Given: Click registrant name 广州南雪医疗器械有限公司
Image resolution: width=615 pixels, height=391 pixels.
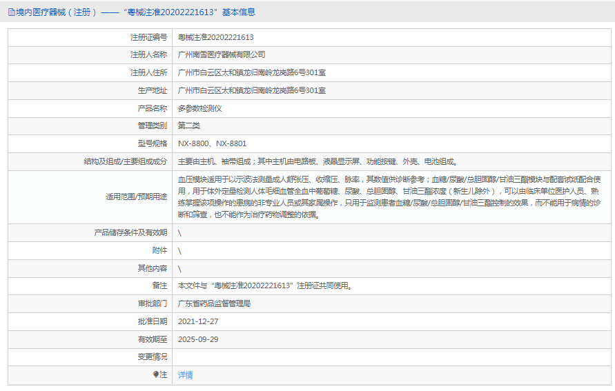Looking at the screenshot, I should (x=222, y=55).
